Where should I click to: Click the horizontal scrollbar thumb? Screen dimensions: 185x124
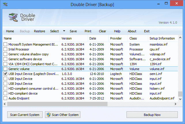point(57,104)
